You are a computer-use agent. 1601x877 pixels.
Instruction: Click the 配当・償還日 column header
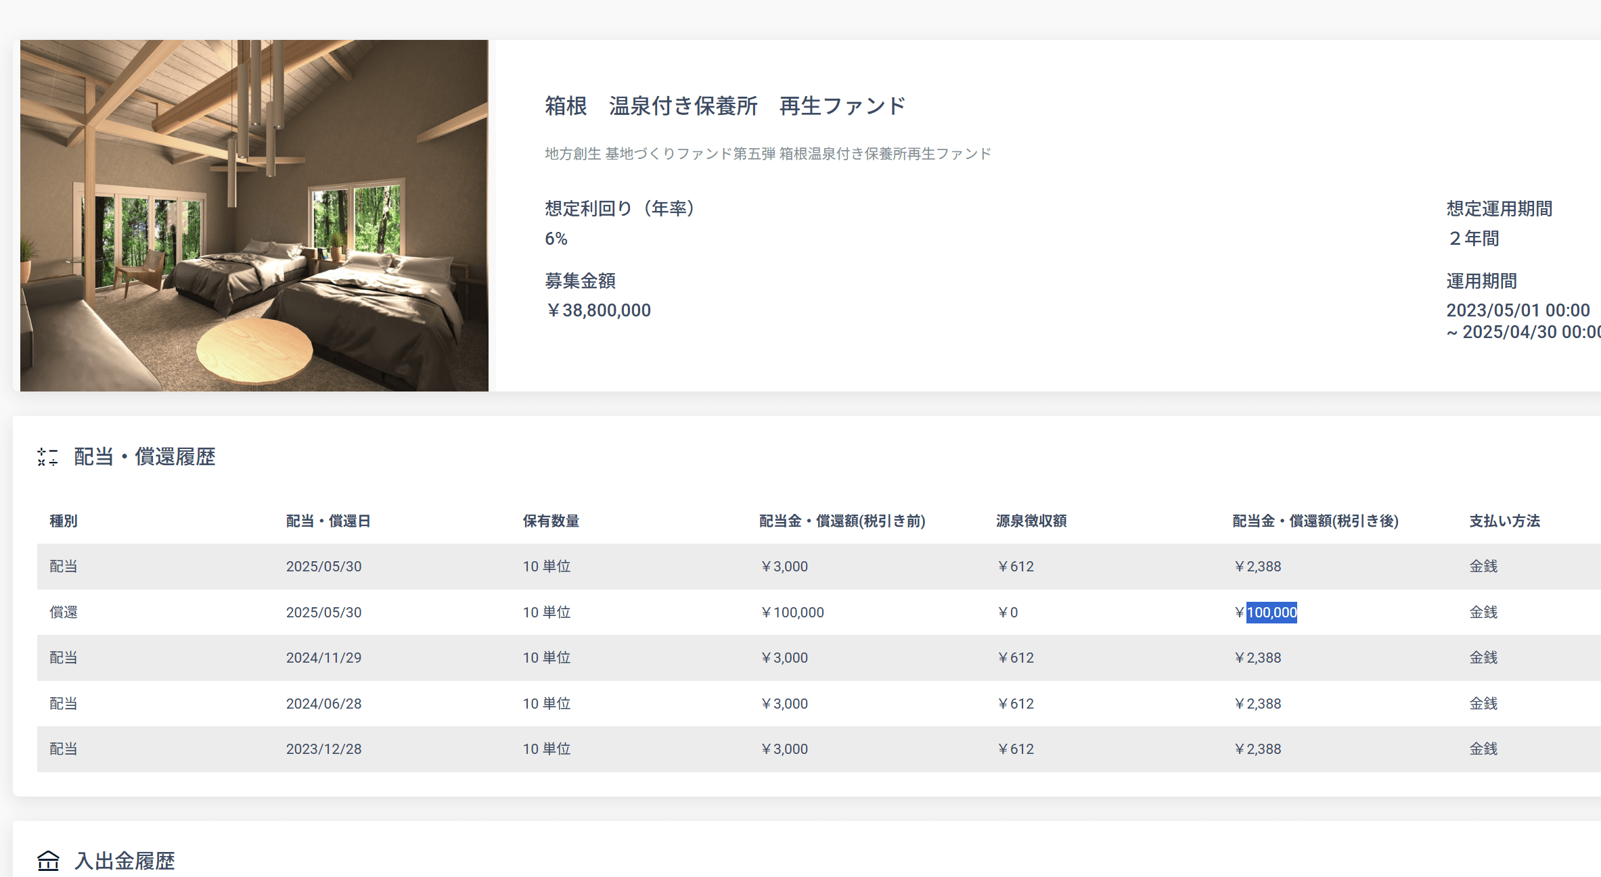pyautogui.click(x=328, y=521)
